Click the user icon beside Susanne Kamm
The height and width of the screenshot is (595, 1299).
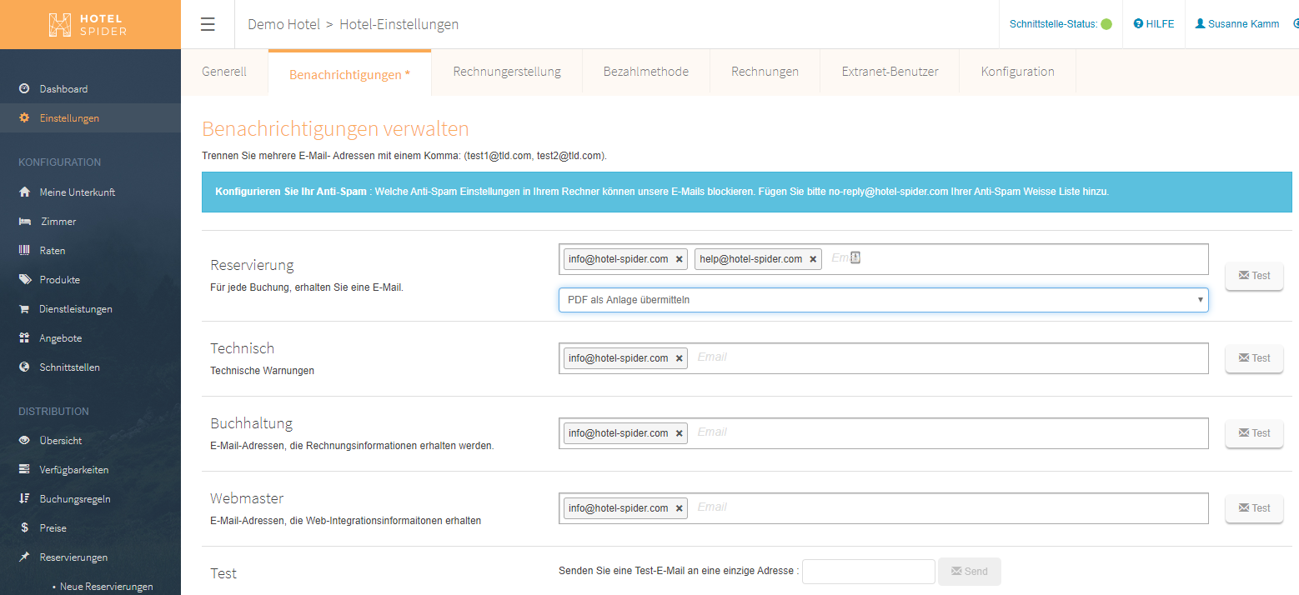pos(1200,23)
